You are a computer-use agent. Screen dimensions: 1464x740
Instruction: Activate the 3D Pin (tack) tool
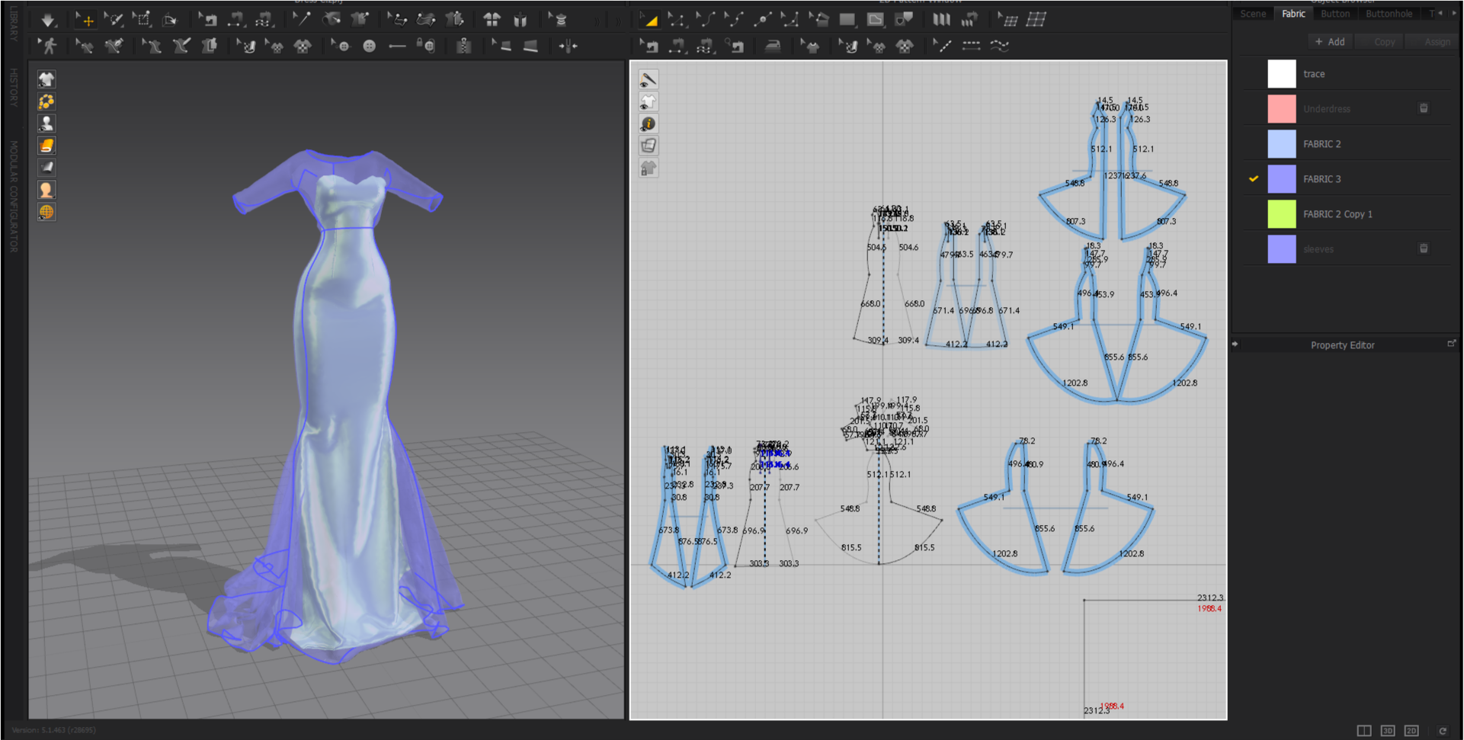[x=302, y=21]
